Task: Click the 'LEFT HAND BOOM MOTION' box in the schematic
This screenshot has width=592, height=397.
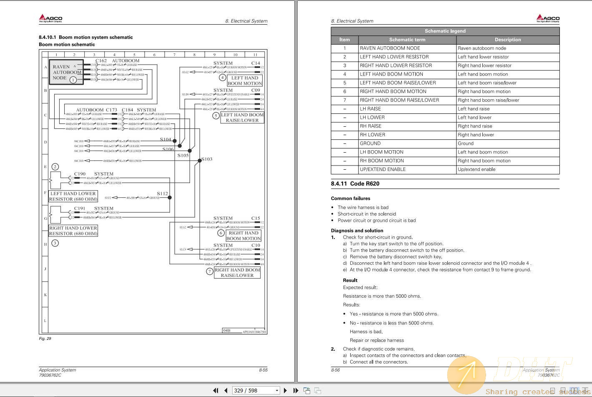Action: click(x=245, y=80)
